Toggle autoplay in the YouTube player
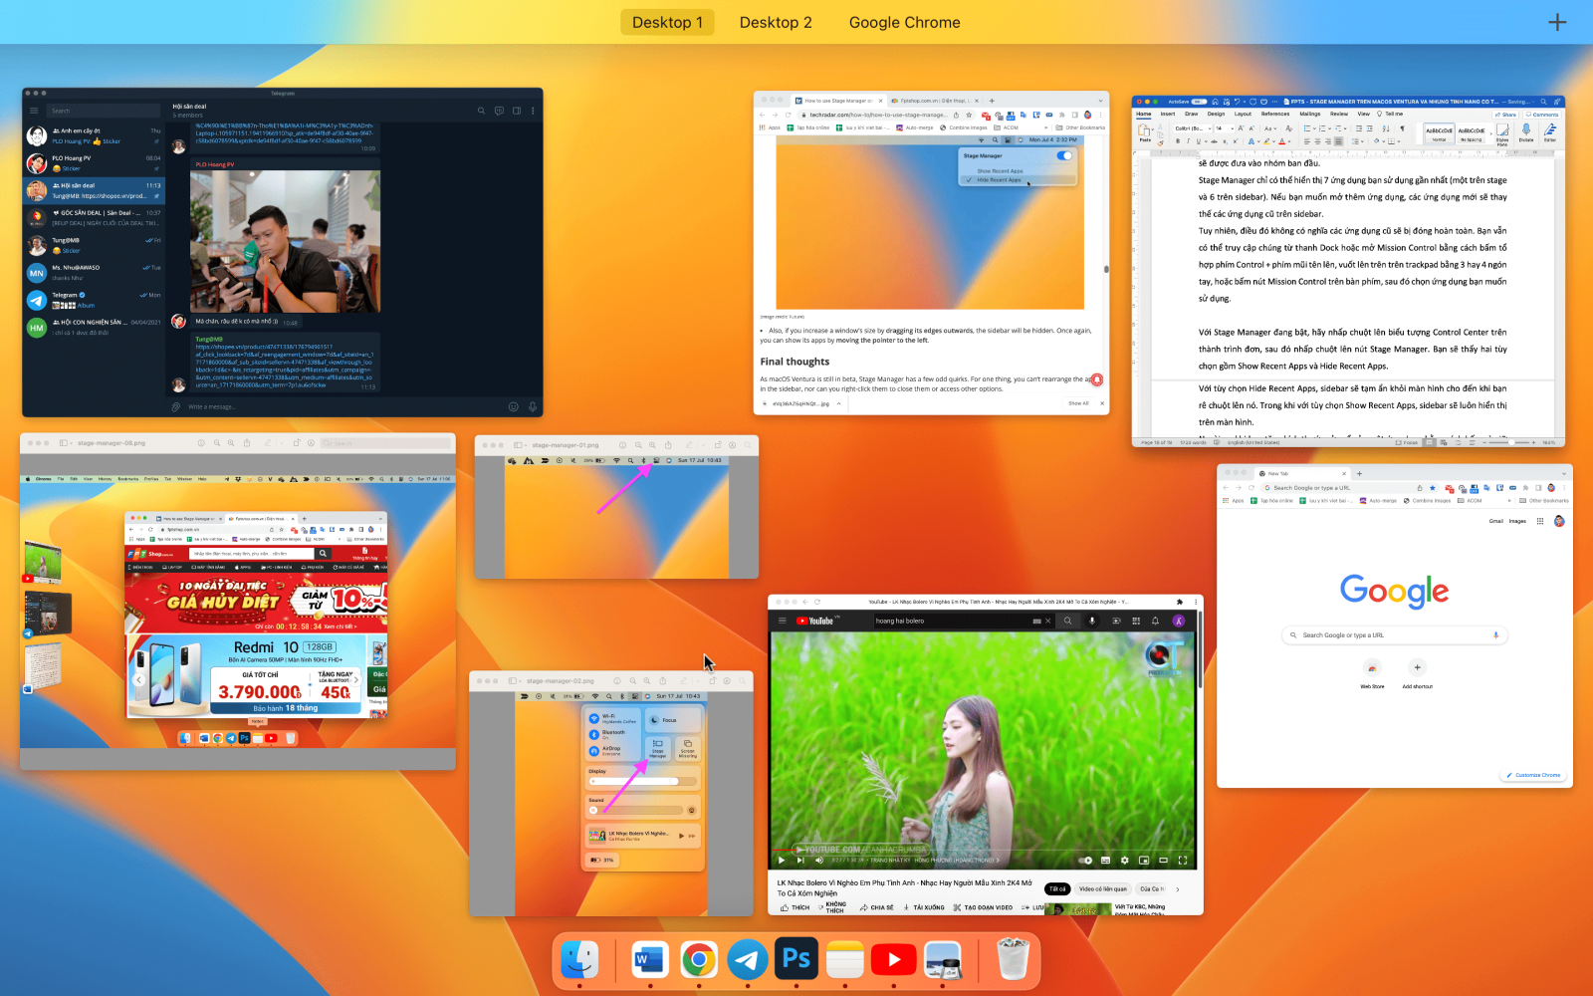Screen dimensions: 1593x996 coord(1084,861)
